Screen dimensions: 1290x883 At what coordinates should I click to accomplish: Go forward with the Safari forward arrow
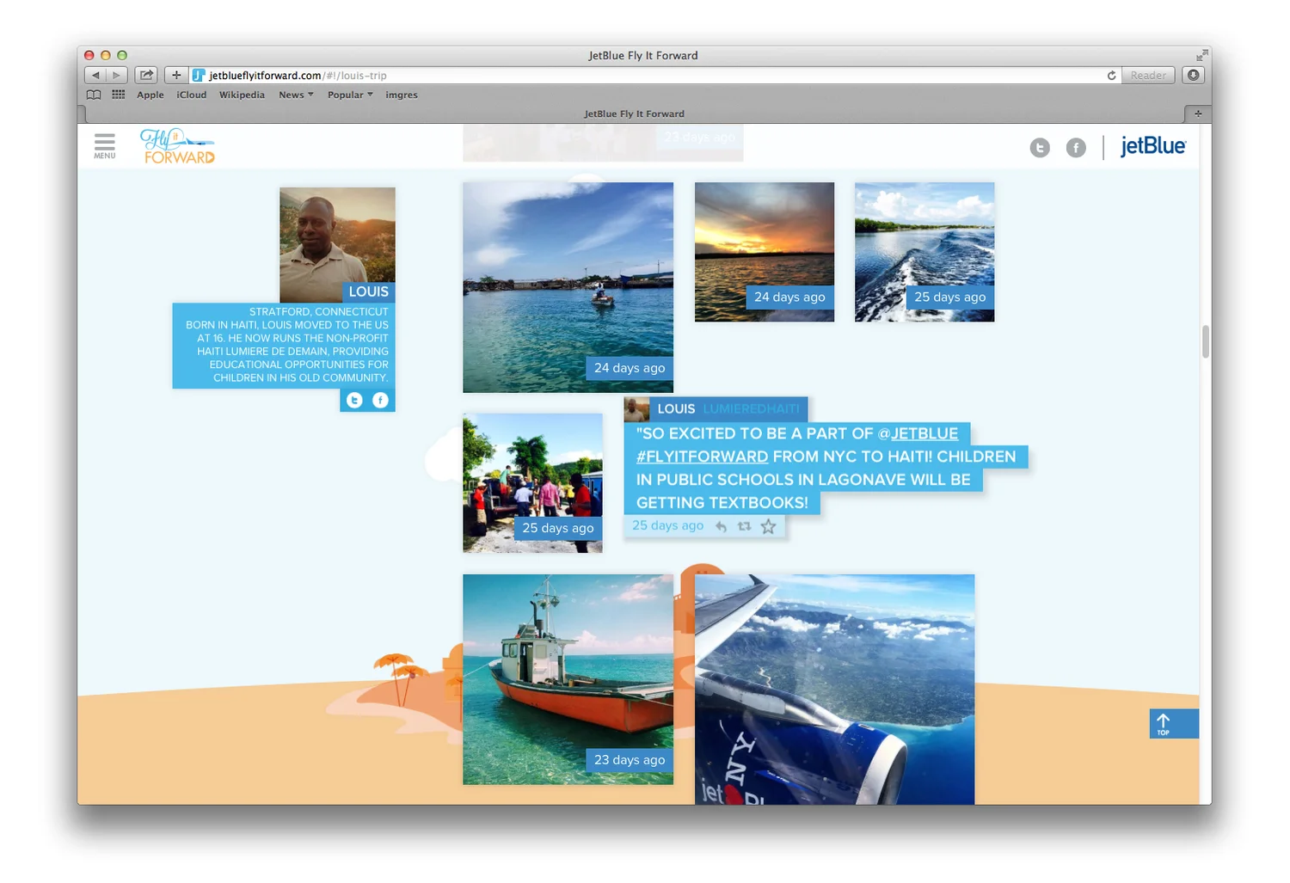117,76
